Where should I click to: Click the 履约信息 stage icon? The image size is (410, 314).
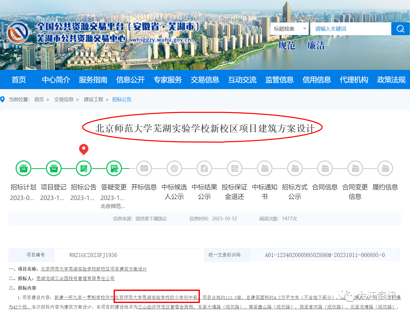[385, 168]
